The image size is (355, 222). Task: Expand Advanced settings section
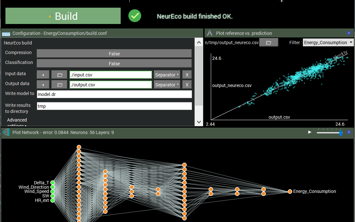point(17,123)
